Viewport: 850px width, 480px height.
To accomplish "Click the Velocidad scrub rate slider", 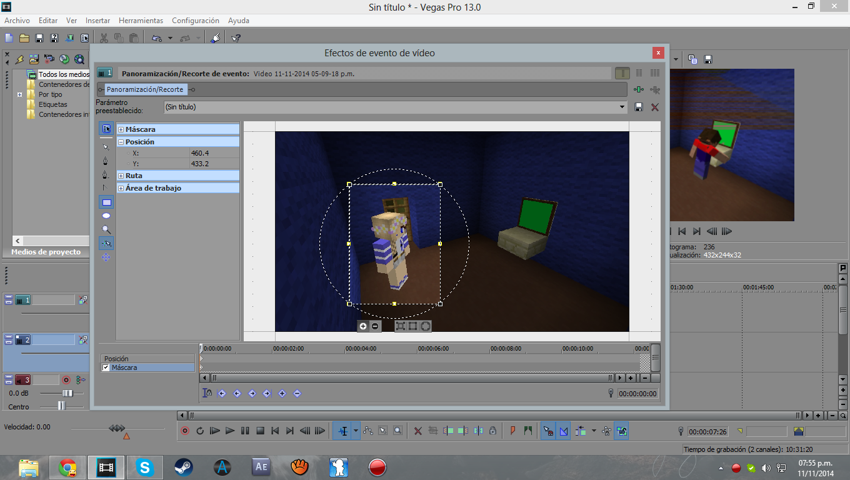I will 116,428.
